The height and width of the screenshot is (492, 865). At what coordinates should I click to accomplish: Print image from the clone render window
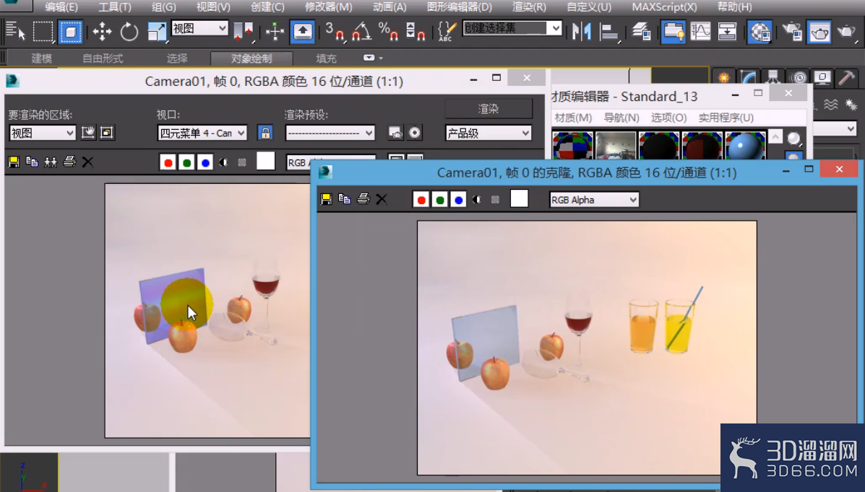pos(363,199)
